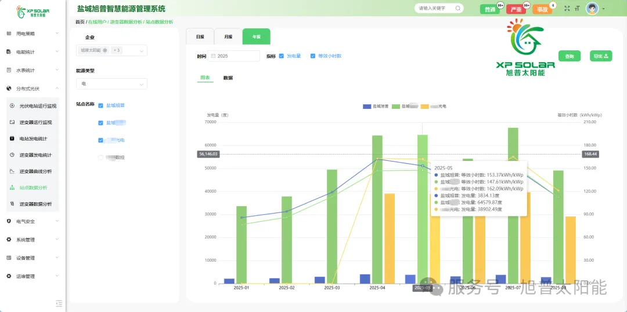Click the search magnifier icon

point(457,9)
